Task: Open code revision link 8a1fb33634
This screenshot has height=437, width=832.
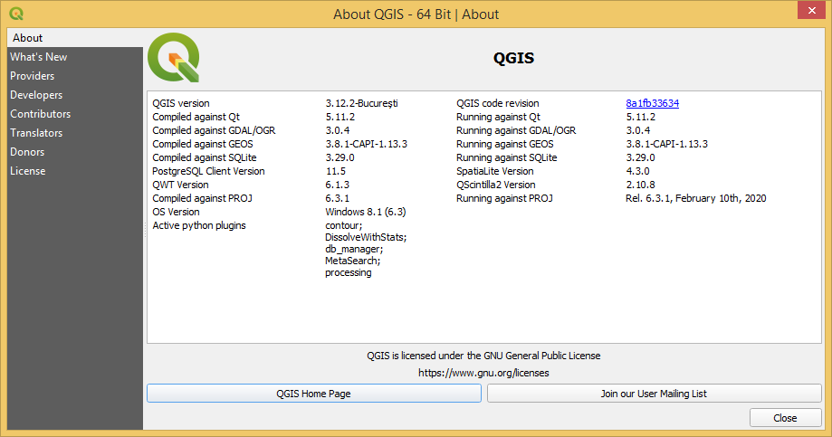Action: pos(652,103)
